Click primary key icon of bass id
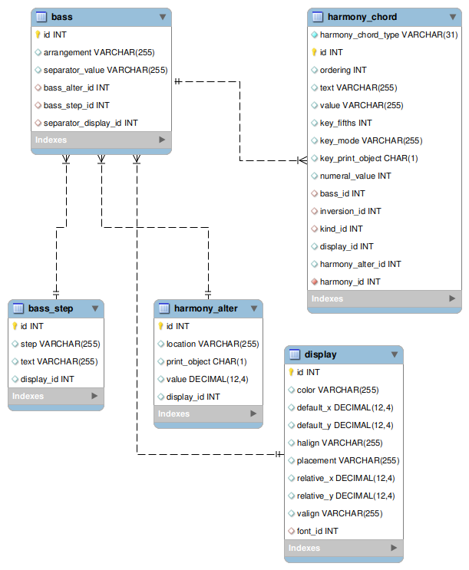The height and width of the screenshot is (570, 469). coord(38,35)
